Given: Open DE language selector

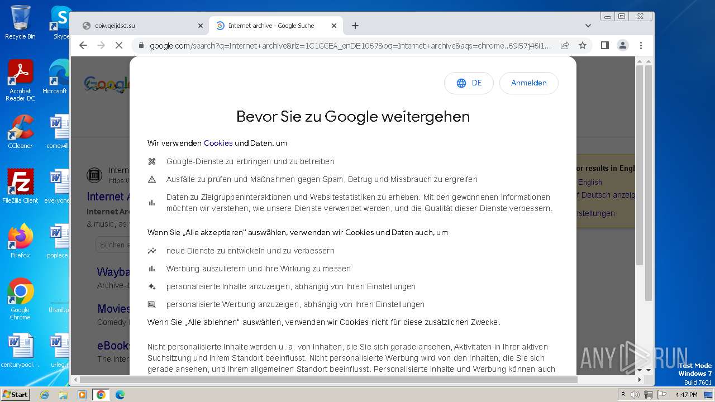Looking at the screenshot, I should (469, 83).
